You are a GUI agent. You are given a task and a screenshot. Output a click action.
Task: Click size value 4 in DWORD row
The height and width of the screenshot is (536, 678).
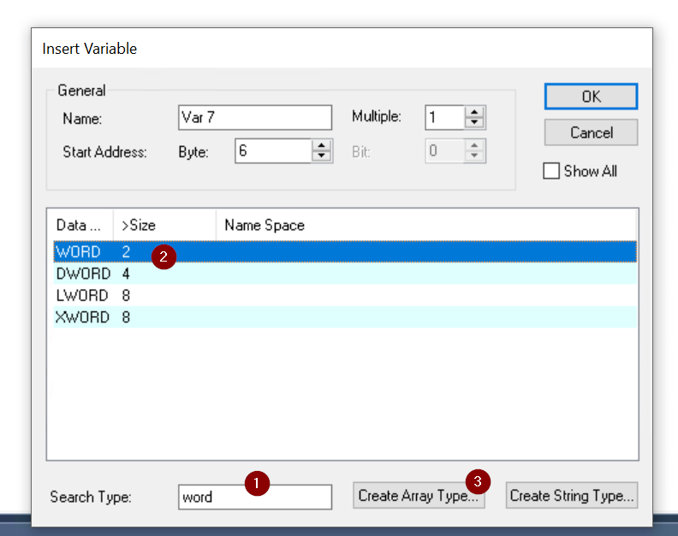(126, 274)
